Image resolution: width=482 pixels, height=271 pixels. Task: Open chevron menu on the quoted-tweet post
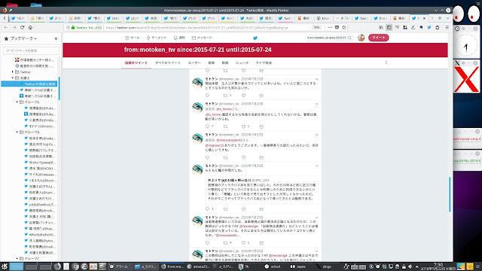coord(317,166)
